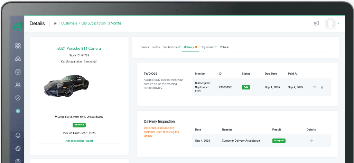Open the dashboard grid icon in sidebar
The image size is (354, 163).
[x=18, y=46]
